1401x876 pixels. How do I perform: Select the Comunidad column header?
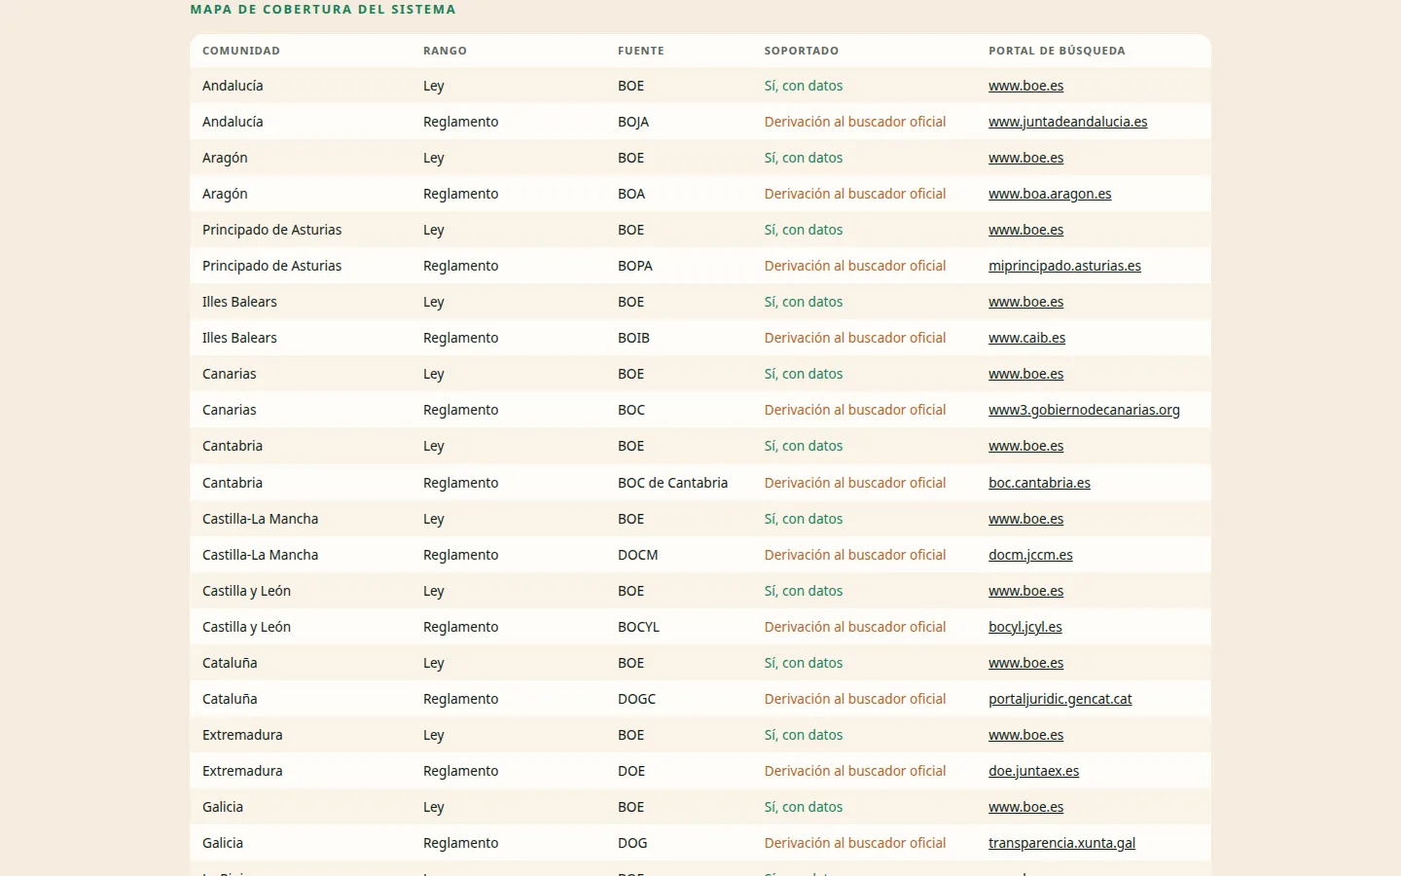click(241, 51)
